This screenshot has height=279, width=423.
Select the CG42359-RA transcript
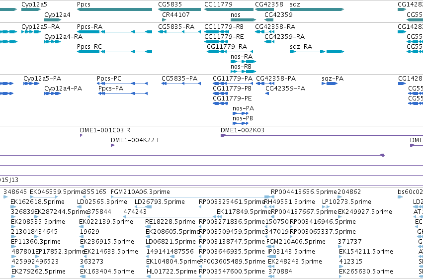[x=269, y=42]
